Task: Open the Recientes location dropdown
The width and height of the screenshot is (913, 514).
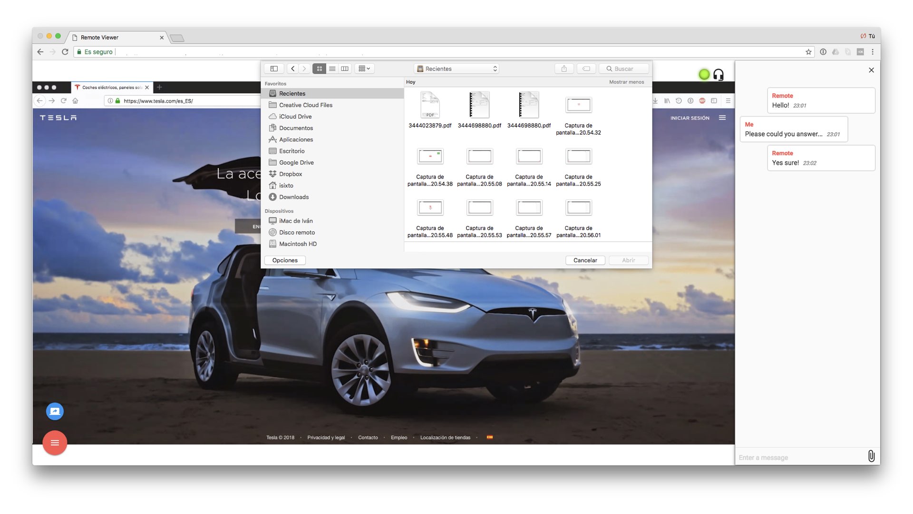Action: [x=456, y=69]
